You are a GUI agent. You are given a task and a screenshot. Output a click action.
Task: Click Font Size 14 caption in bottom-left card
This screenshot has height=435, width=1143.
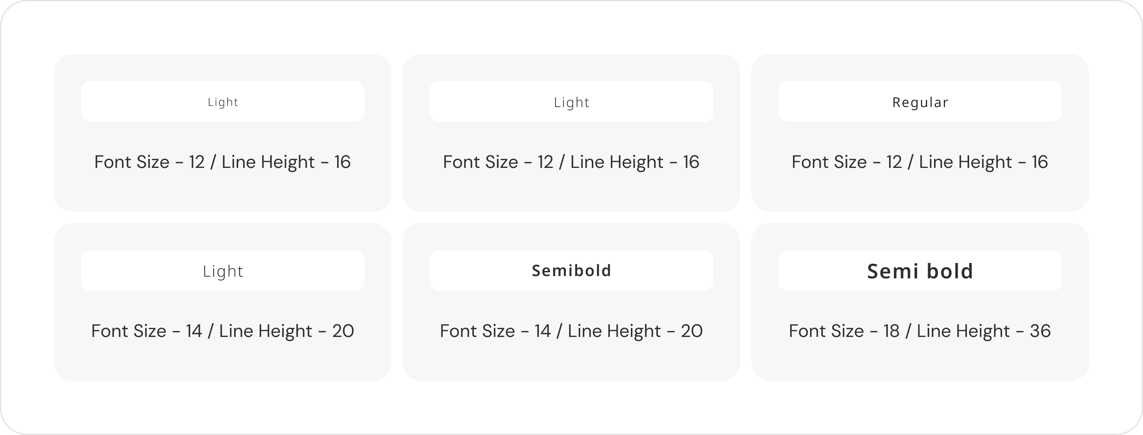(x=223, y=331)
